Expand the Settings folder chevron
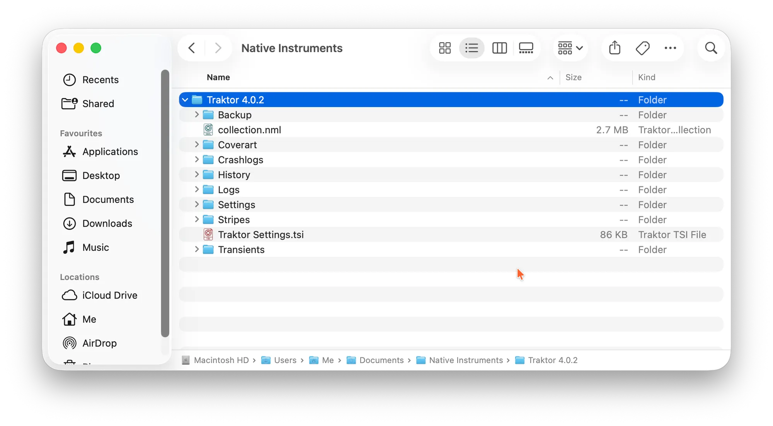773x426 pixels. click(x=197, y=204)
